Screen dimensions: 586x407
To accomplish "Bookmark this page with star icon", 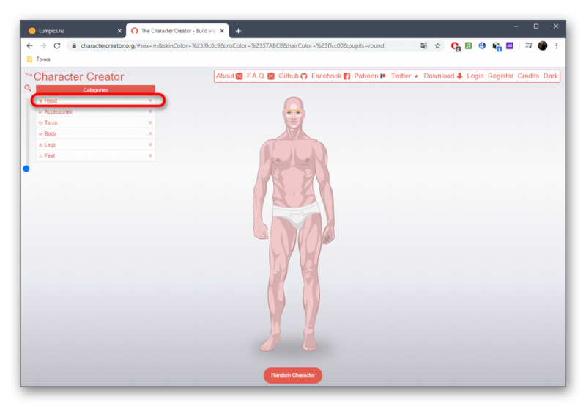I will (437, 45).
